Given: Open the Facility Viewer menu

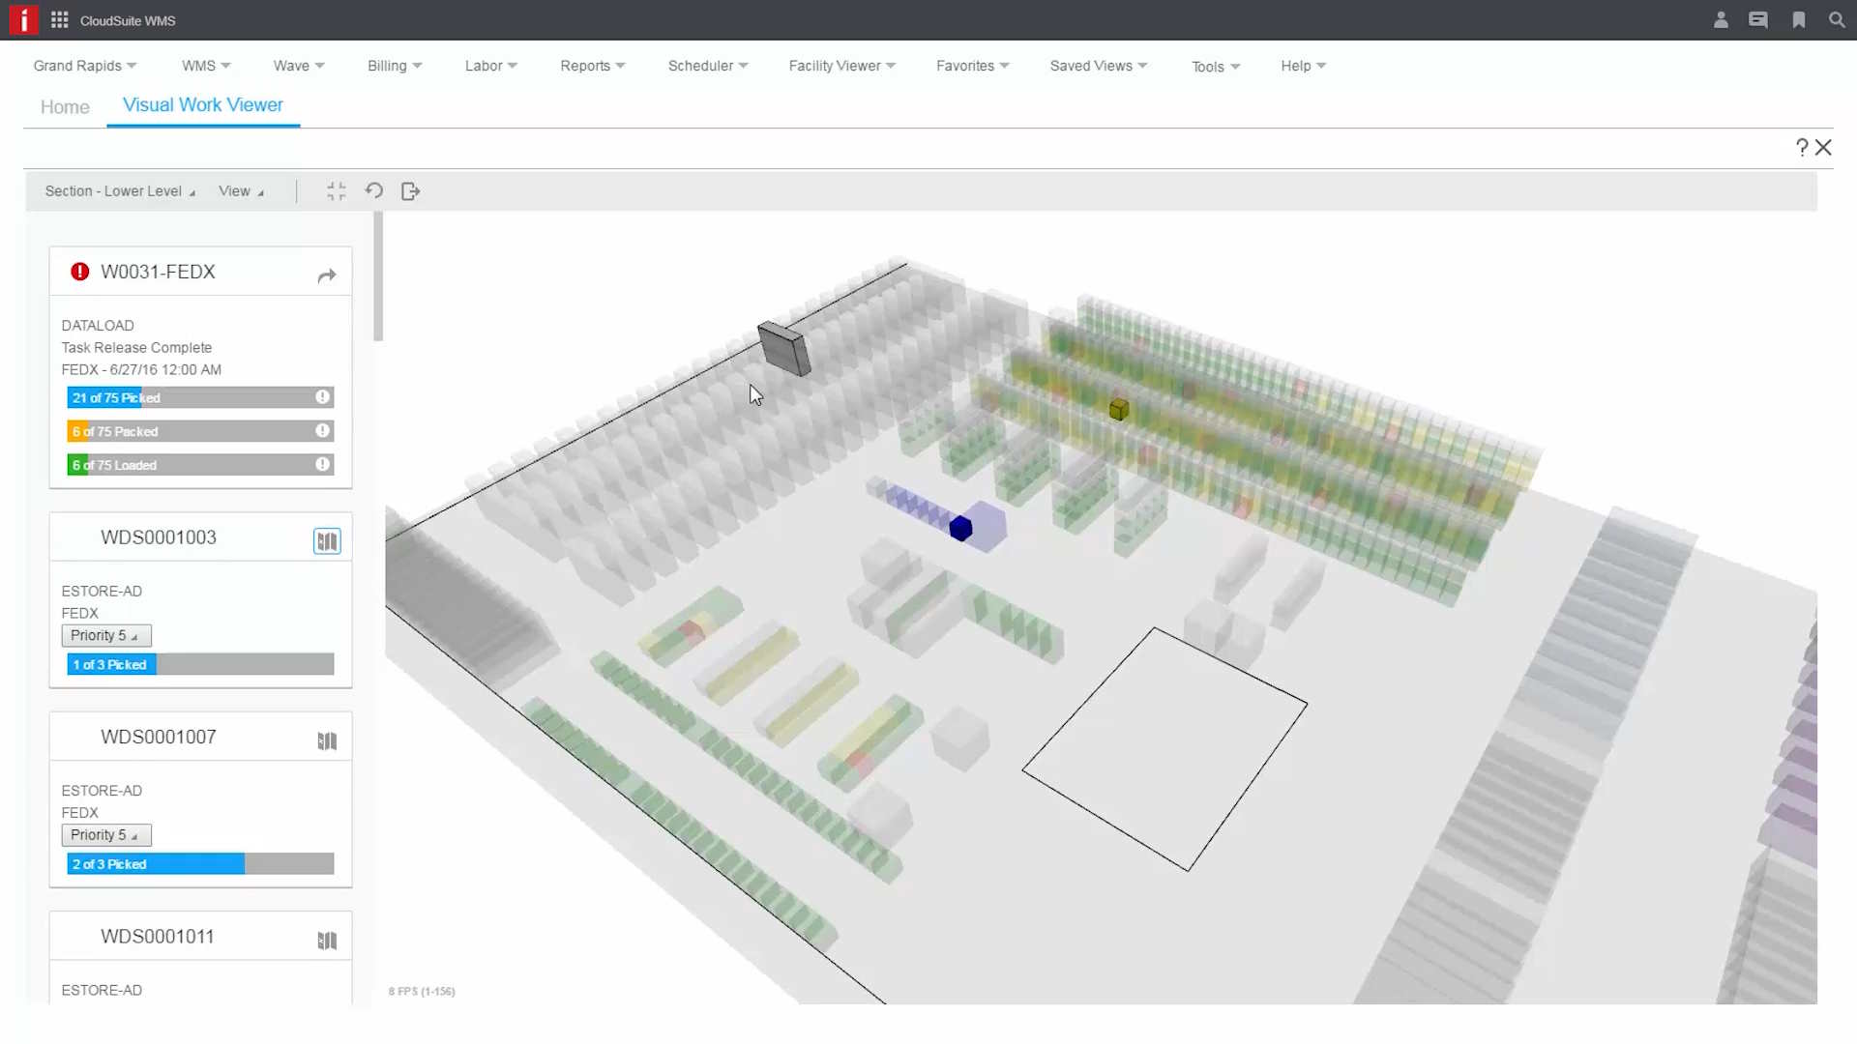Looking at the screenshot, I should 841,66.
